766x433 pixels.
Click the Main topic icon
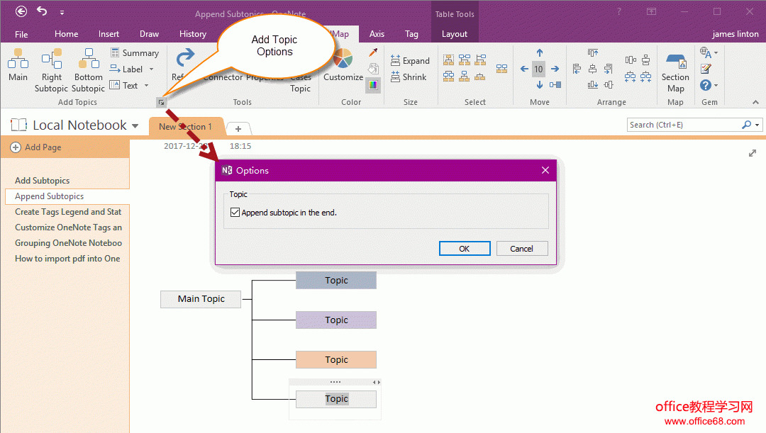point(18,61)
